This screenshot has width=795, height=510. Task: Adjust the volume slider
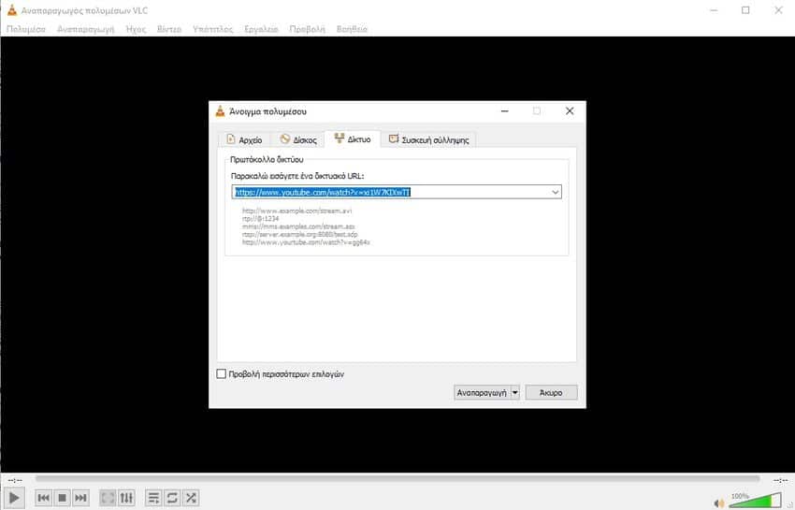755,501
